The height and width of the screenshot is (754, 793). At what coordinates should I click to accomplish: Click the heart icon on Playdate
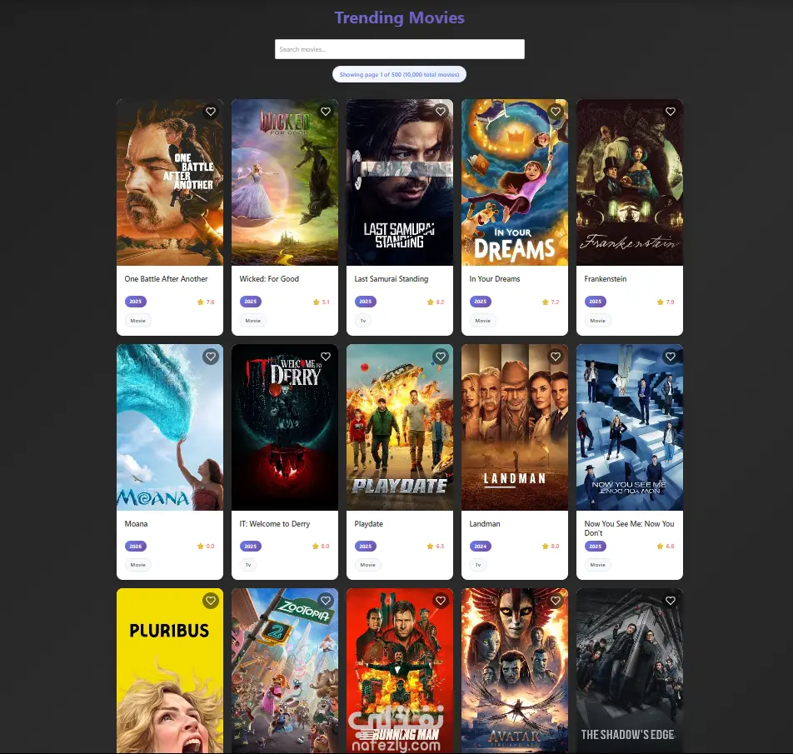click(441, 357)
